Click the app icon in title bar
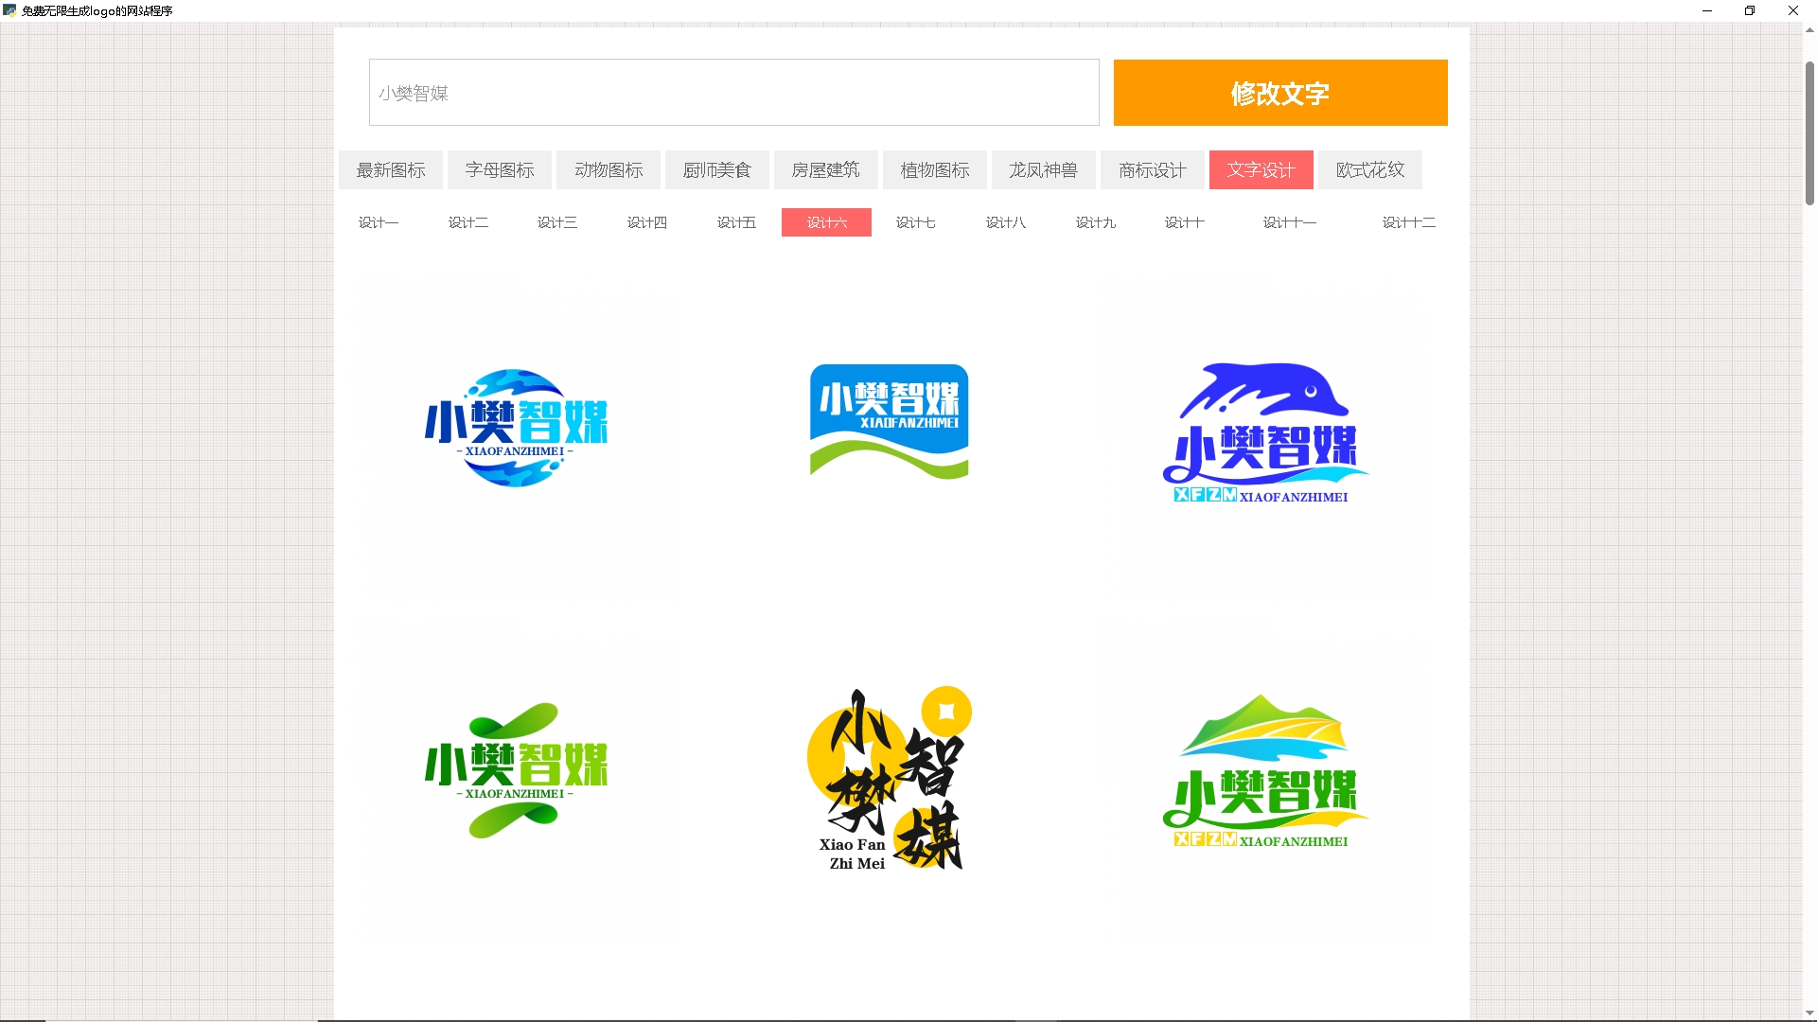1817x1022 pixels. (9, 10)
